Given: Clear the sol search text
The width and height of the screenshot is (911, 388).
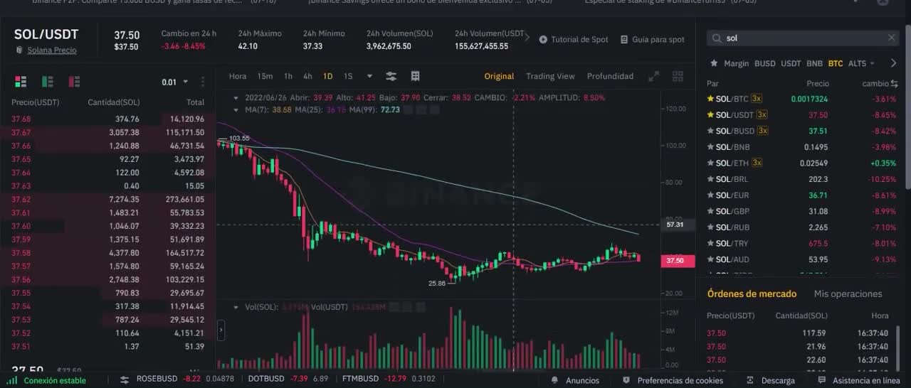Looking at the screenshot, I should pyautogui.click(x=892, y=38).
